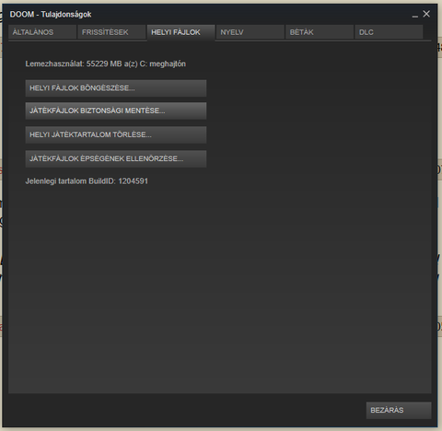Click HELYI JÁTÉKTARTALOM TÖRLÉSE button
Viewport: 442px width, 431px height.
pos(116,134)
